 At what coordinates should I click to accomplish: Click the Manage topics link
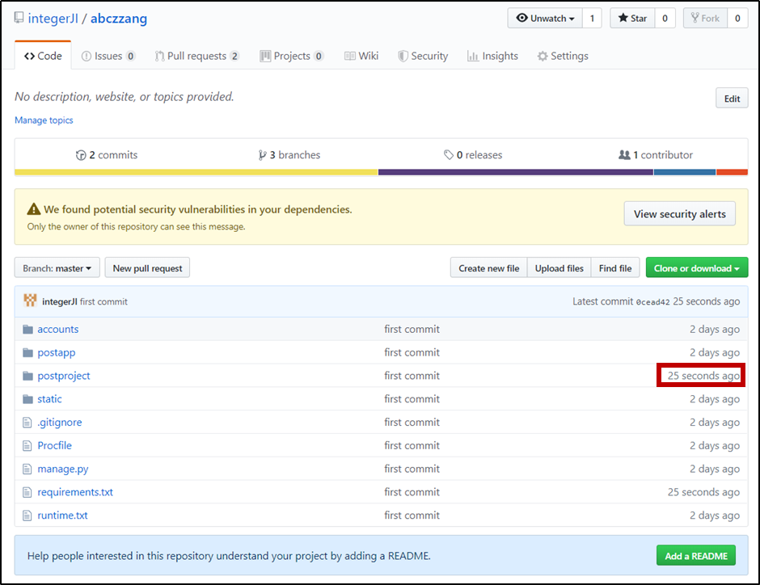[44, 120]
